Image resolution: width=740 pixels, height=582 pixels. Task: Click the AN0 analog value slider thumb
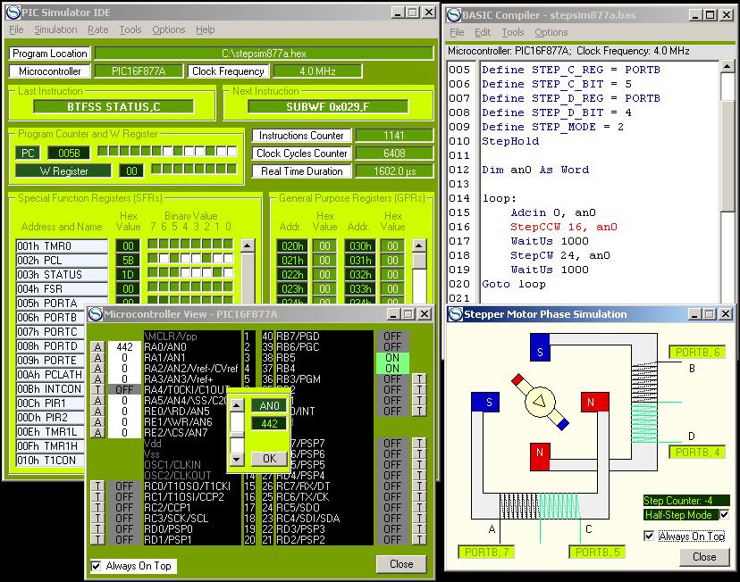pos(237,434)
